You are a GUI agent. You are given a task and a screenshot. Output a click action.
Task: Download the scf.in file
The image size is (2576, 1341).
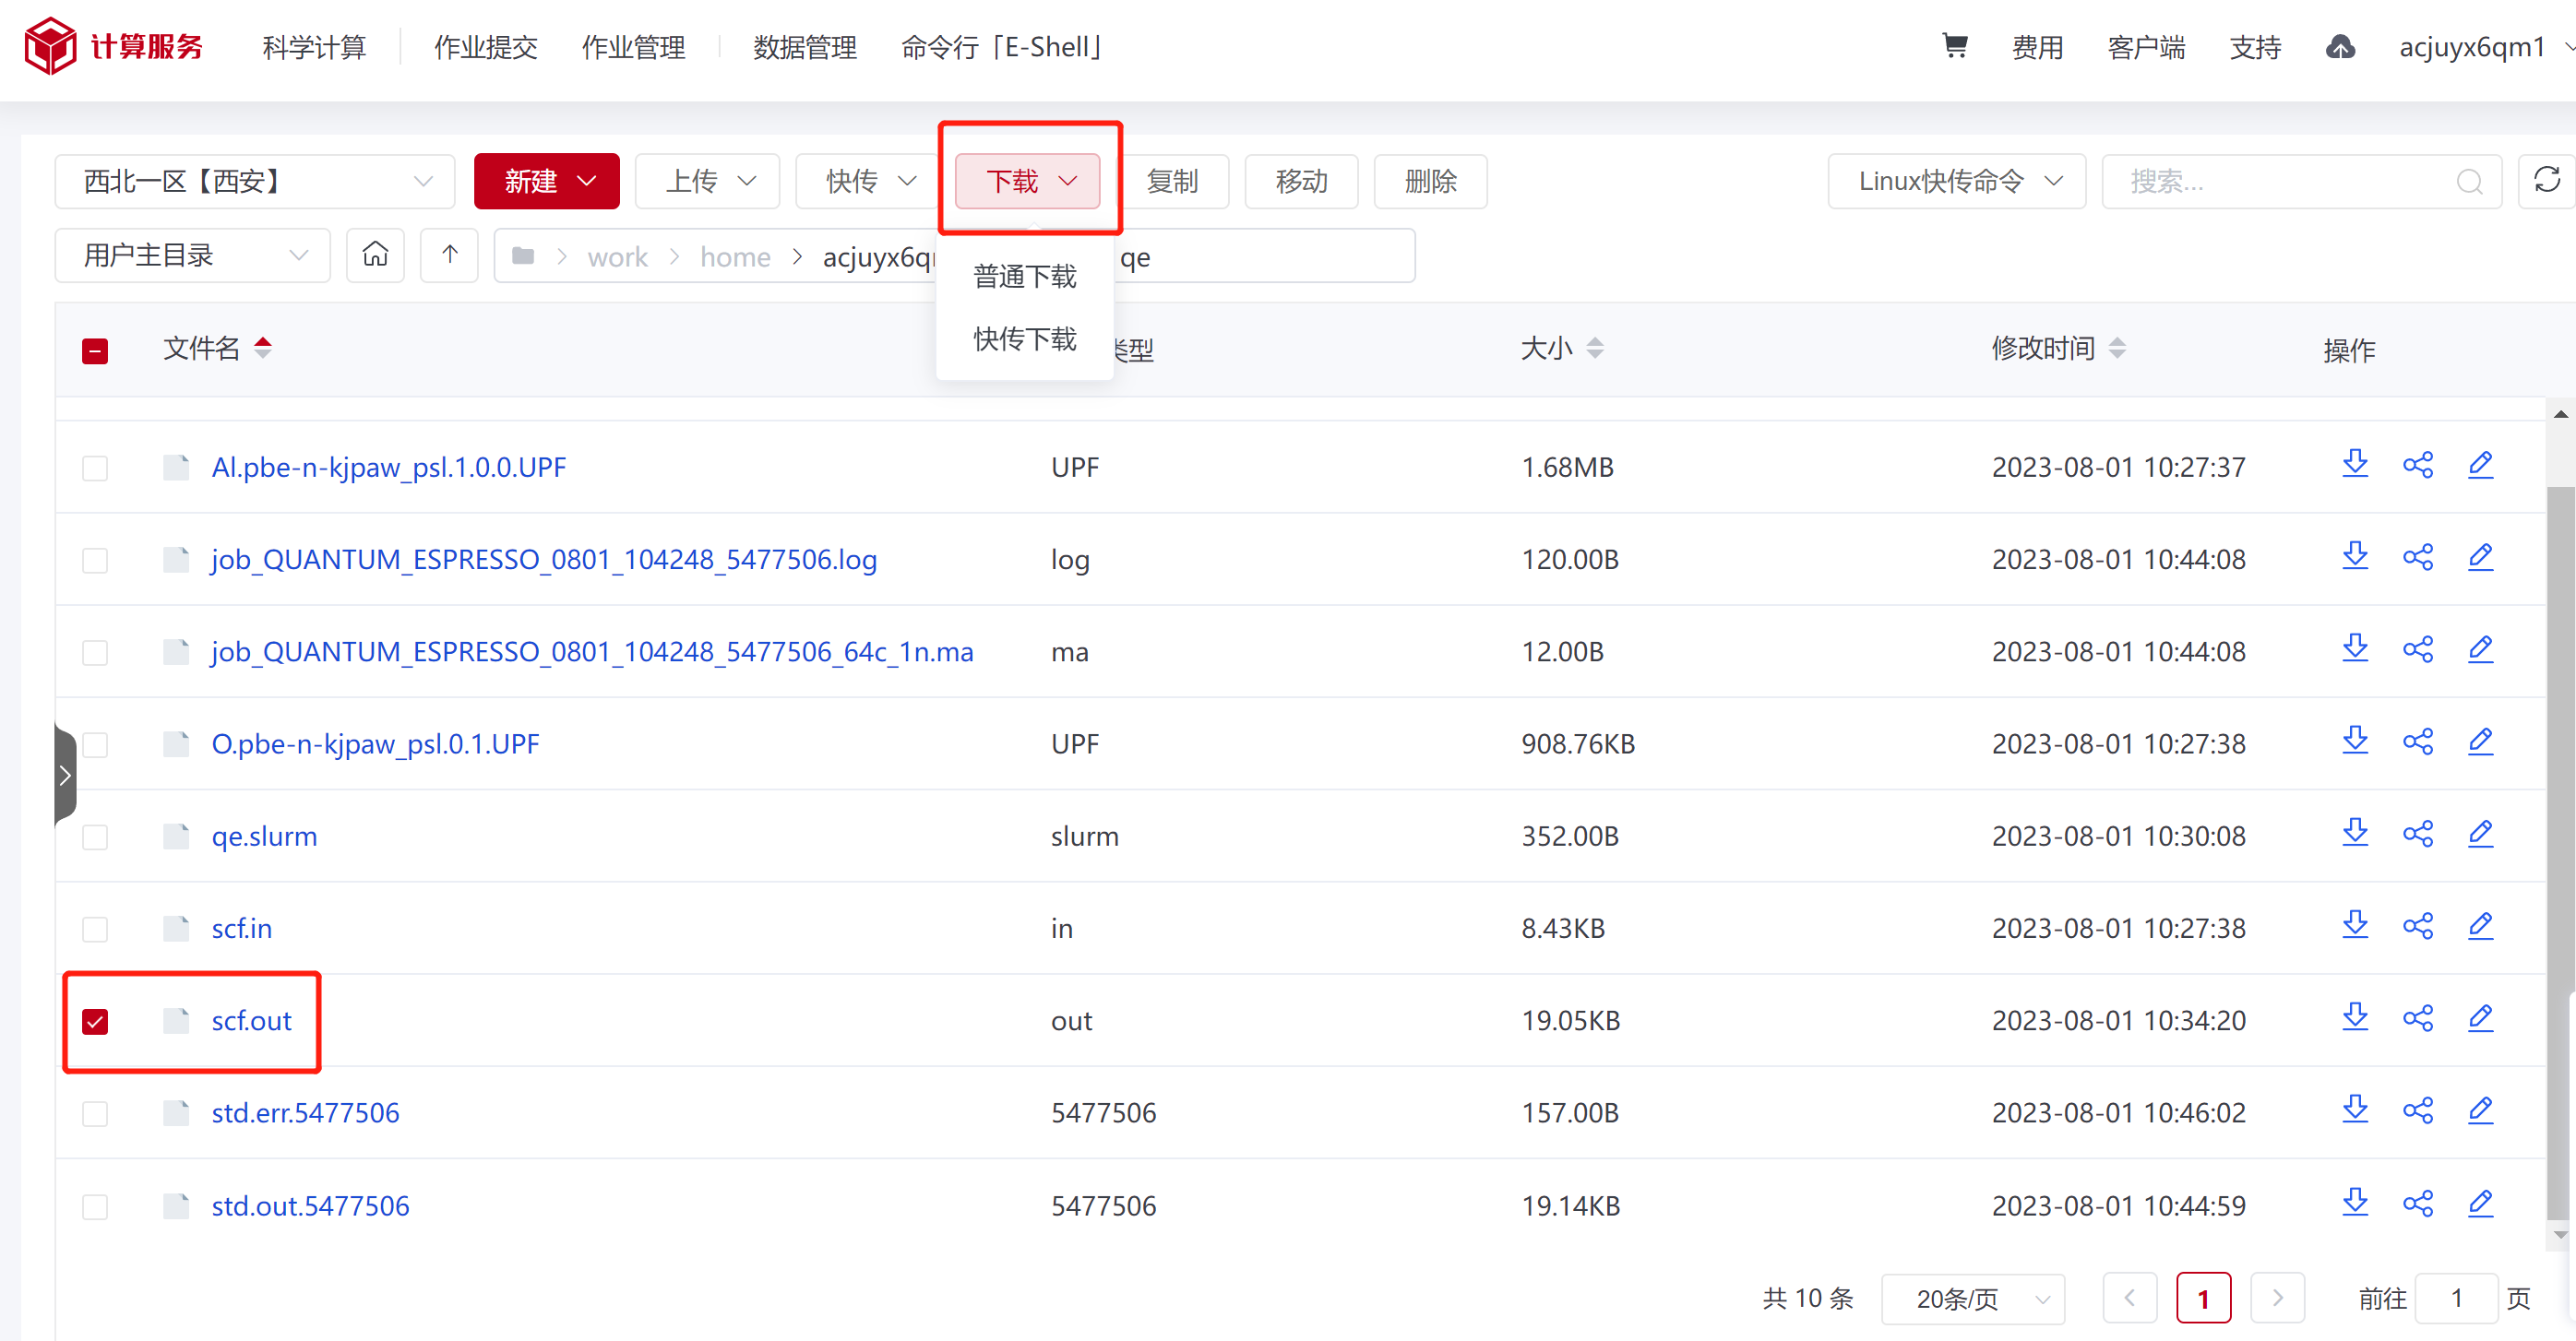(x=2355, y=925)
